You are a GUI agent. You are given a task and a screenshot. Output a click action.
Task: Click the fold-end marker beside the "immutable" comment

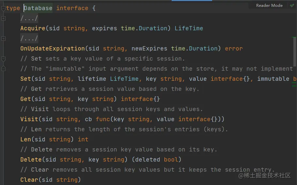[3, 69]
